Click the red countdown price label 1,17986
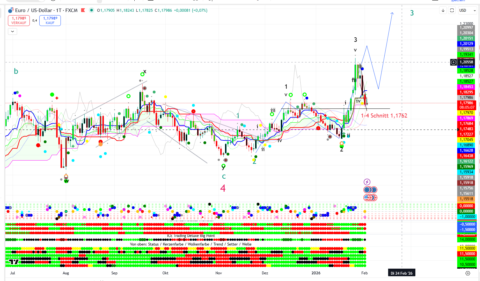The width and height of the screenshot is (480, 281). point(466,105)
